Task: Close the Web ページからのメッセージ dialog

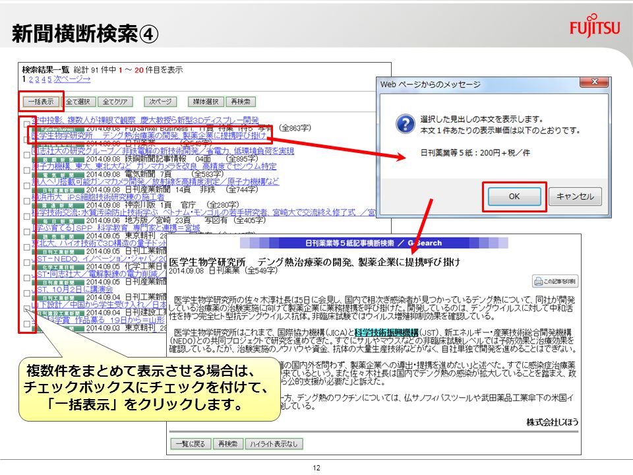Action: (x=594, y=82)
